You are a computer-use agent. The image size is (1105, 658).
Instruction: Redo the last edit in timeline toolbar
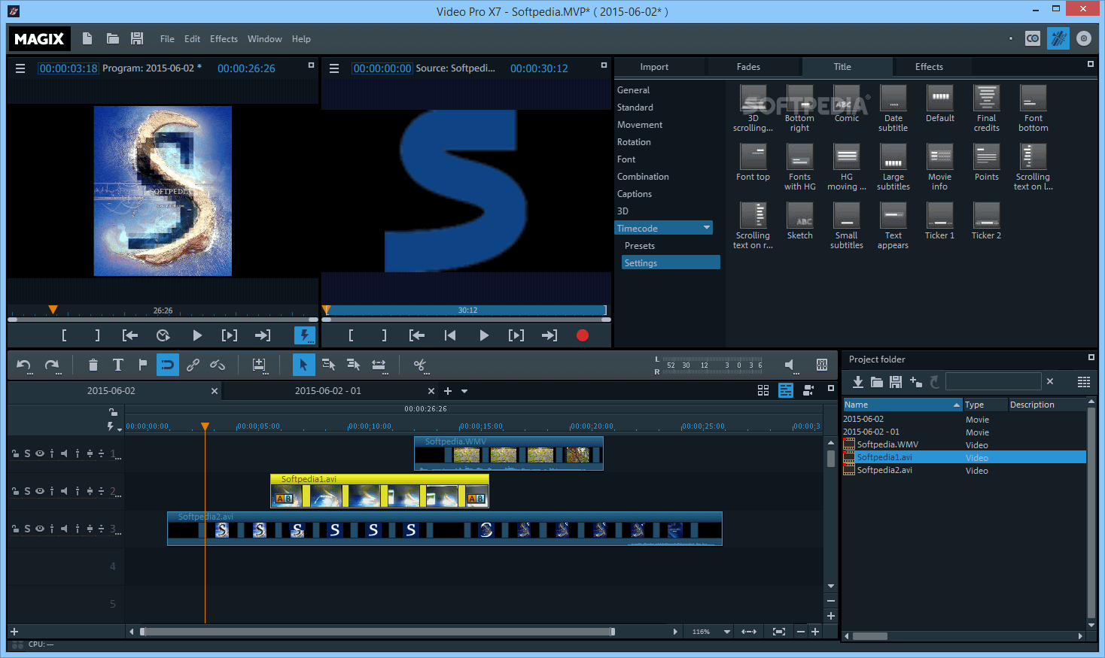pos(52,365)
